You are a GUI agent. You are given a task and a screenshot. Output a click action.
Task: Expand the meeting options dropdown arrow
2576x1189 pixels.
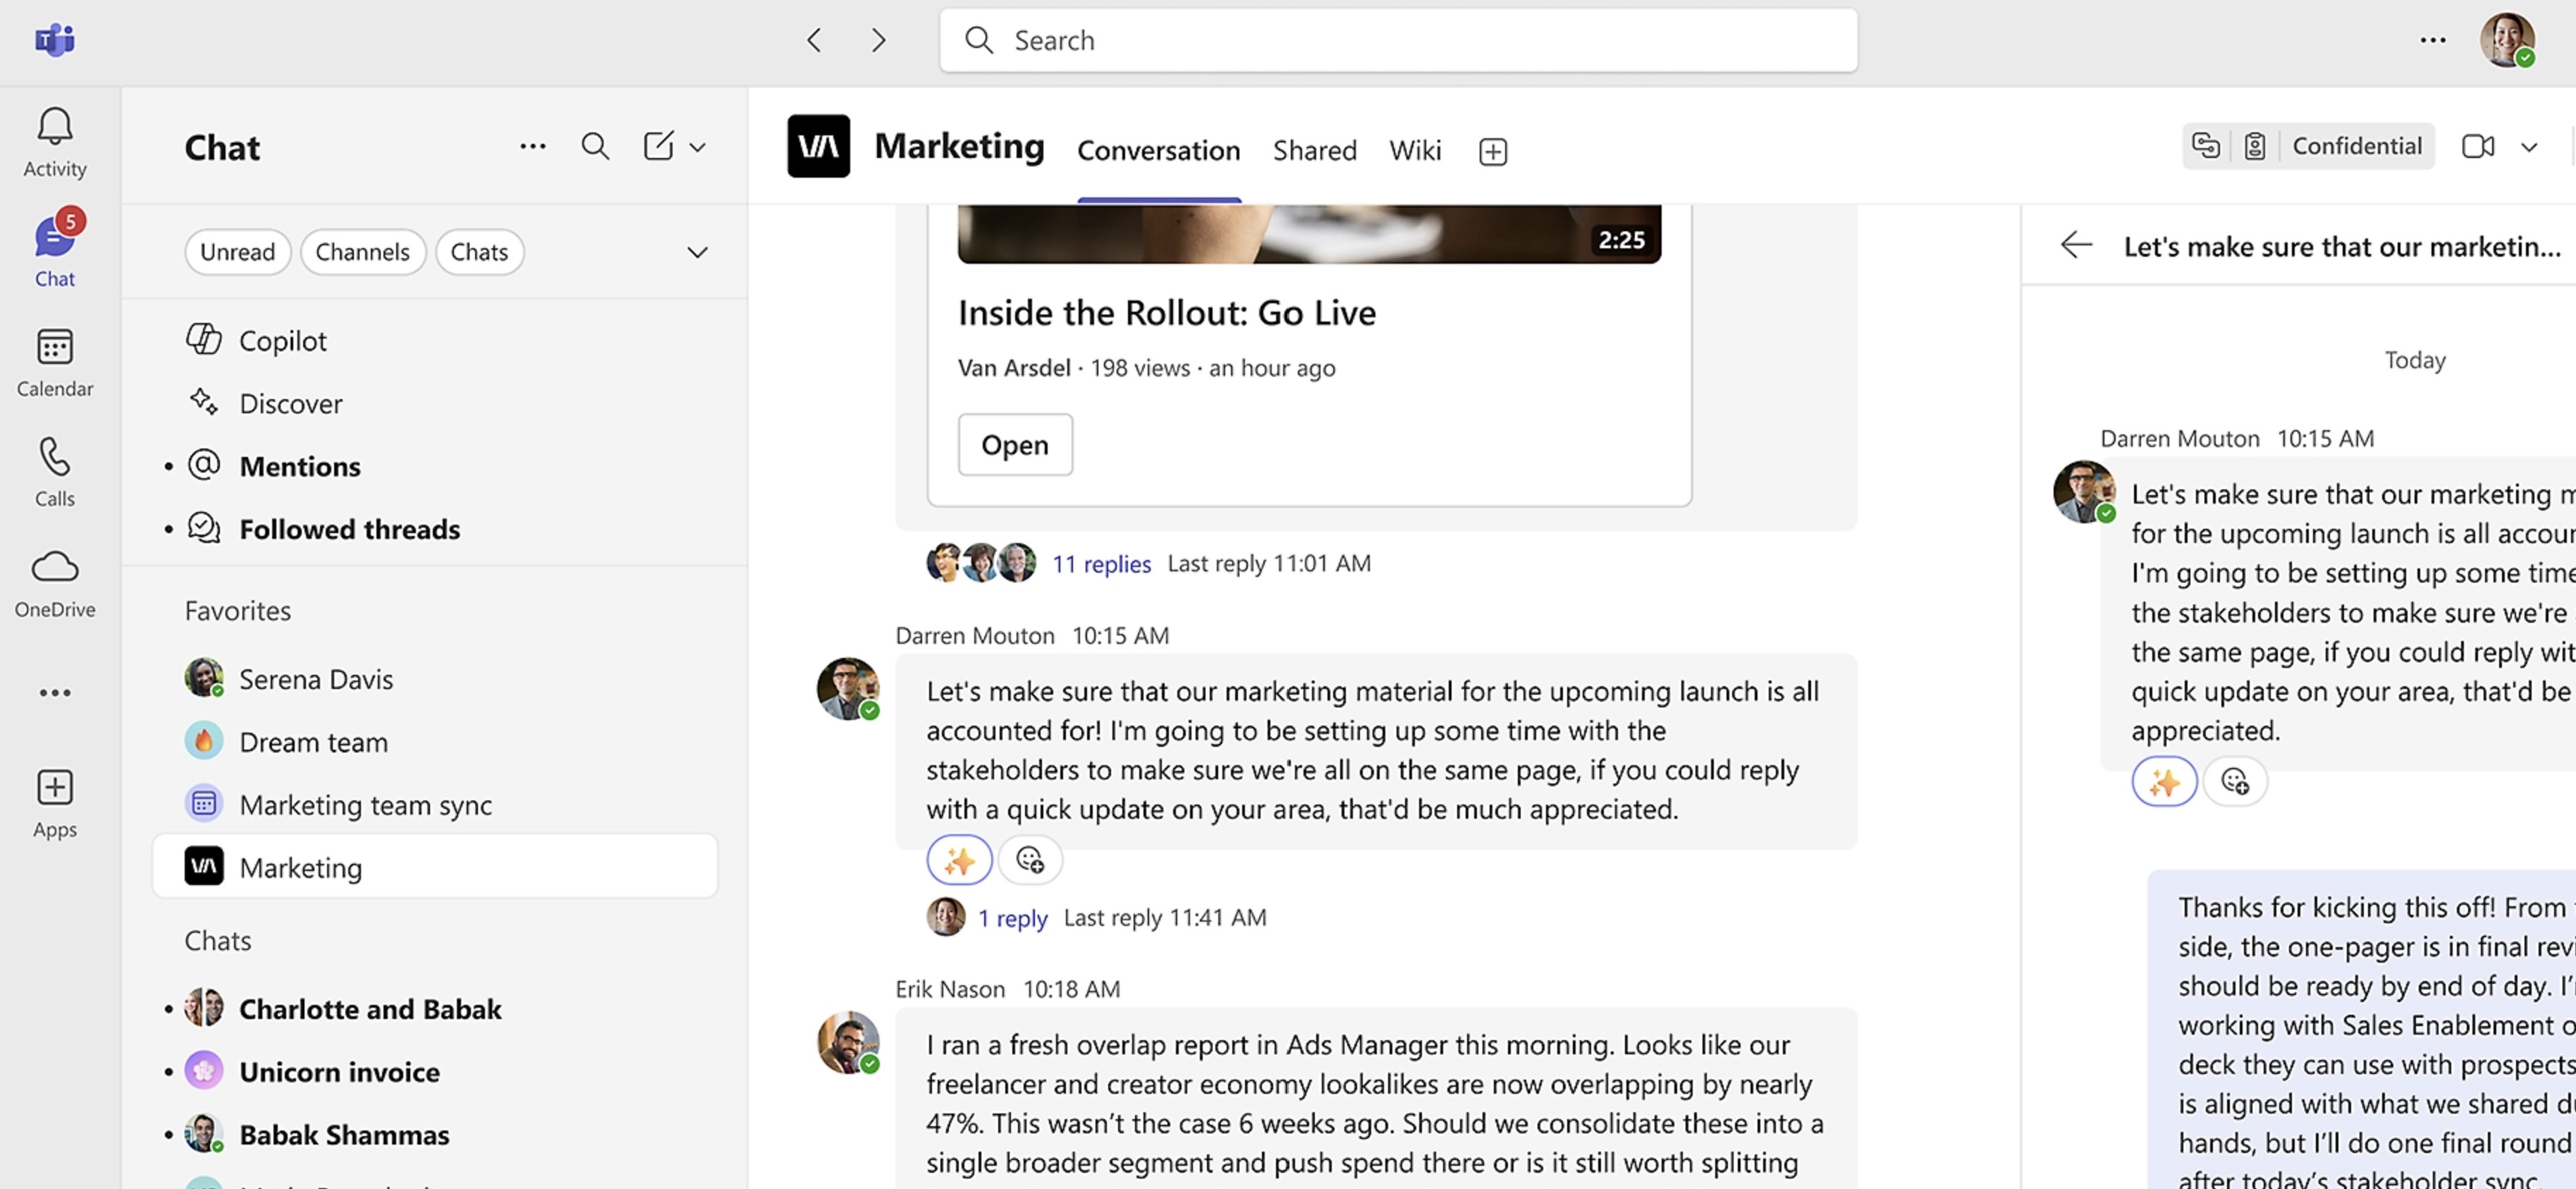2529,147
